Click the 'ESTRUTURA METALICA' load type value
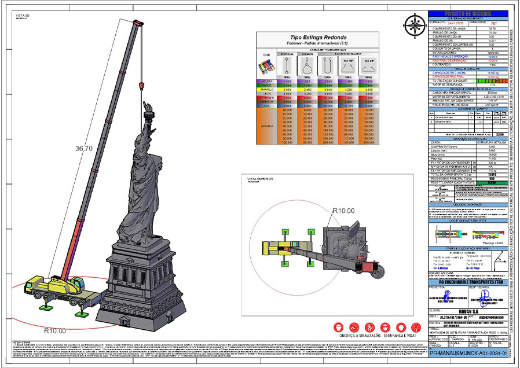 coord(492,142)
